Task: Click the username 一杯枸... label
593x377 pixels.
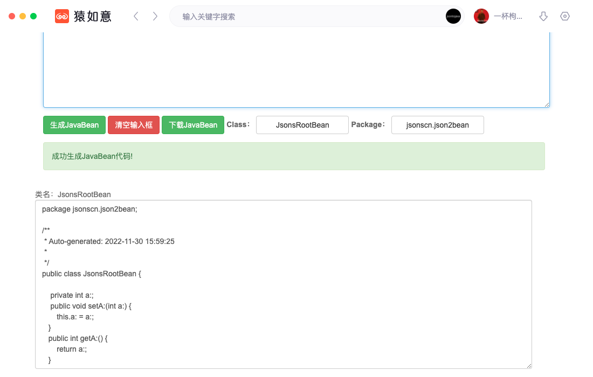Action: pos(508,16)
